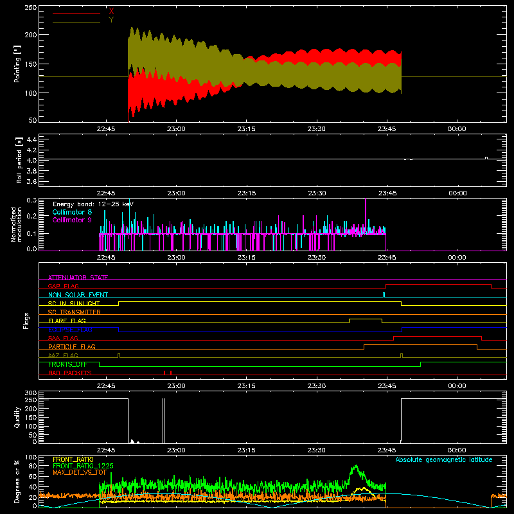The height and width of the screenshot is (514, 514).
Task: Select the blue ECLIPSE_FLAG label
Action: click(70, 330)
